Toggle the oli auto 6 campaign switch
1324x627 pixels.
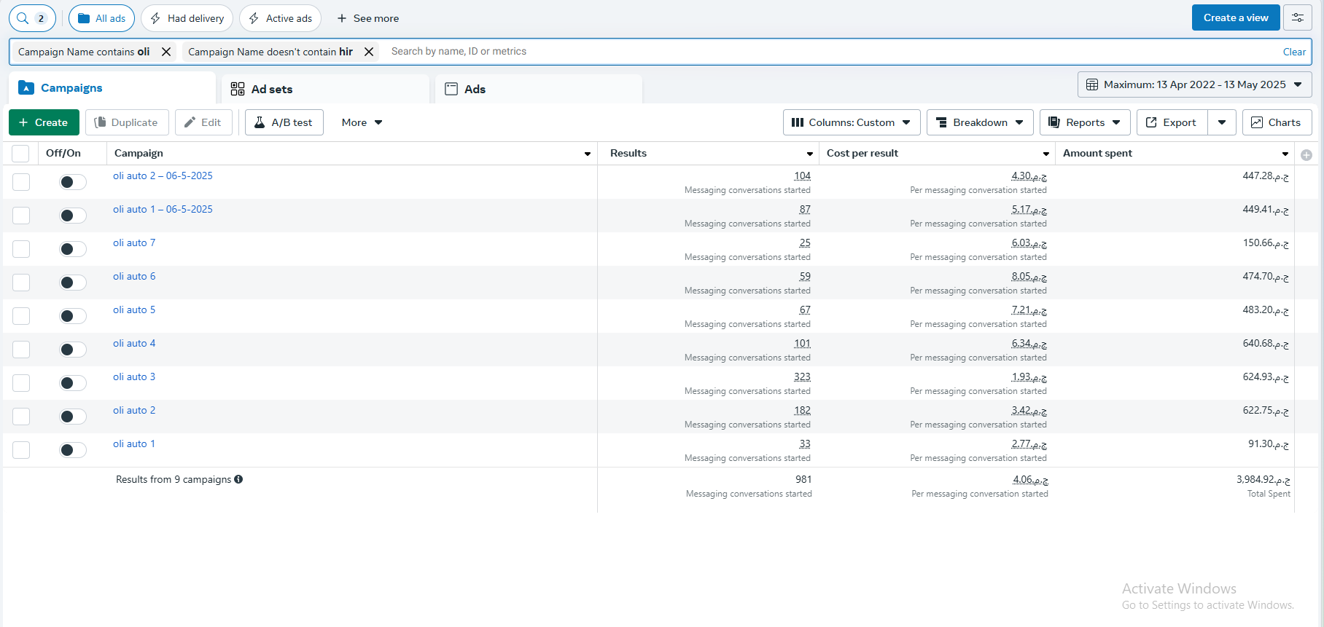tap(73, 283)
